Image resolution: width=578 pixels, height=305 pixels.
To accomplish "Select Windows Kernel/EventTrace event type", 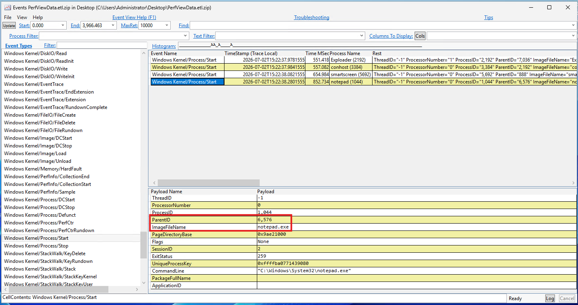I will click(34, 84).
